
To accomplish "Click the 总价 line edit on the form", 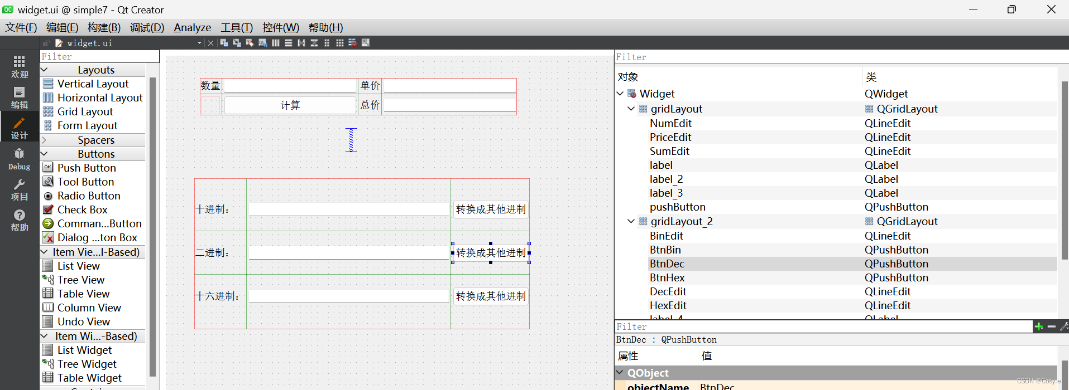I will click(449, 105).
